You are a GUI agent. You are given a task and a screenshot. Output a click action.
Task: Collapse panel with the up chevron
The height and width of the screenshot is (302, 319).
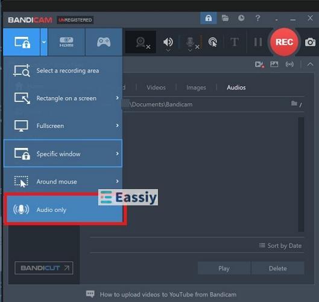[x=310, y=65]
